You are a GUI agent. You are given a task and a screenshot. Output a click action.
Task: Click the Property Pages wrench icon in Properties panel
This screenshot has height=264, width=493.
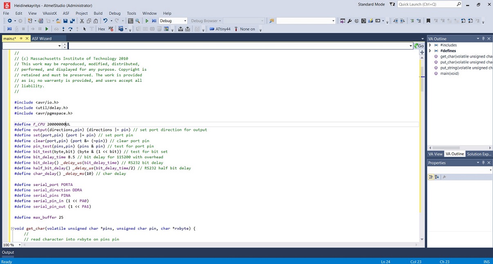(x=444, y=177)
